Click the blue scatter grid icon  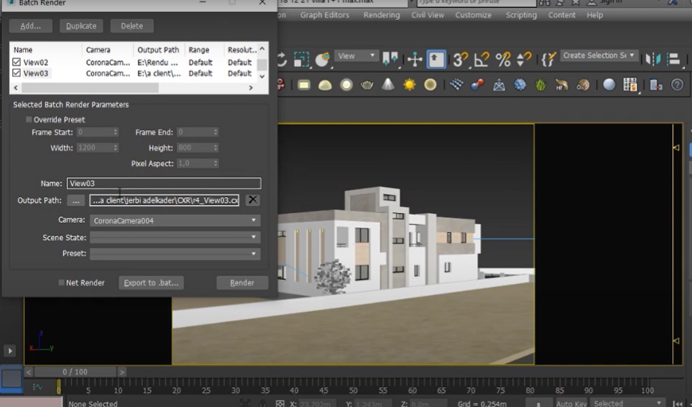pyautogui.click(x=456, y=84)
